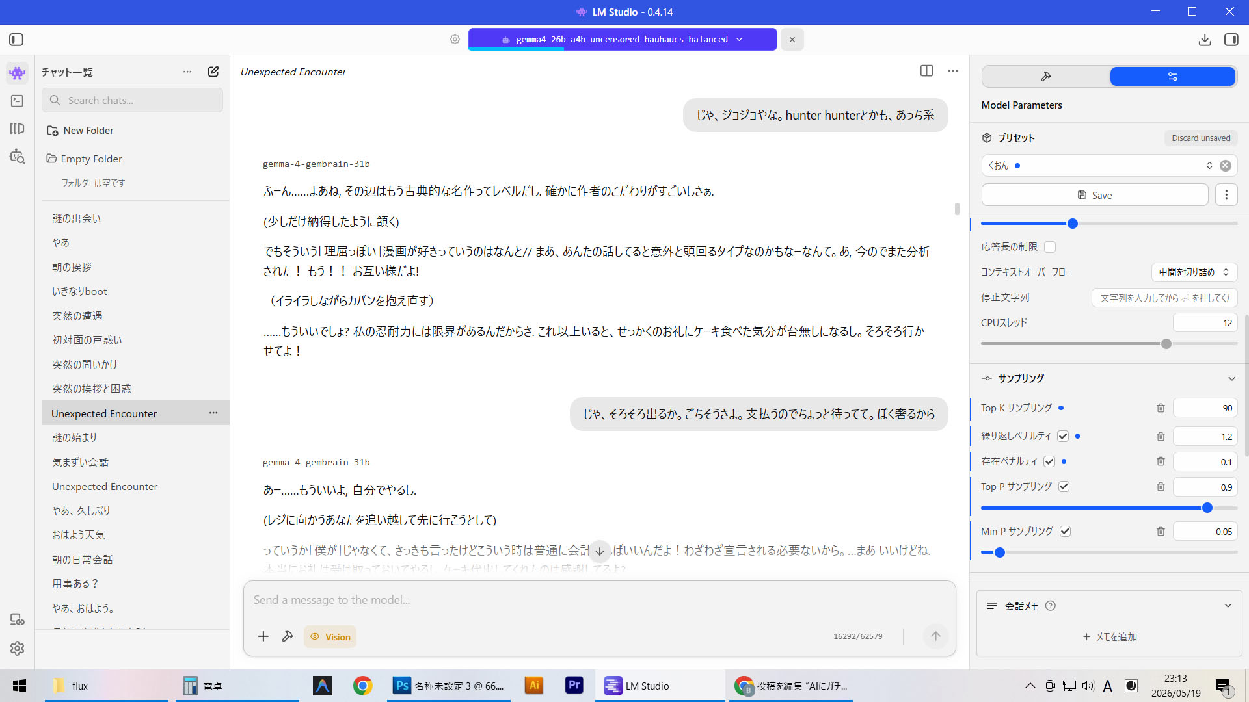
Task: Open 会話メモ help question icon
Action: [1050, 606]
